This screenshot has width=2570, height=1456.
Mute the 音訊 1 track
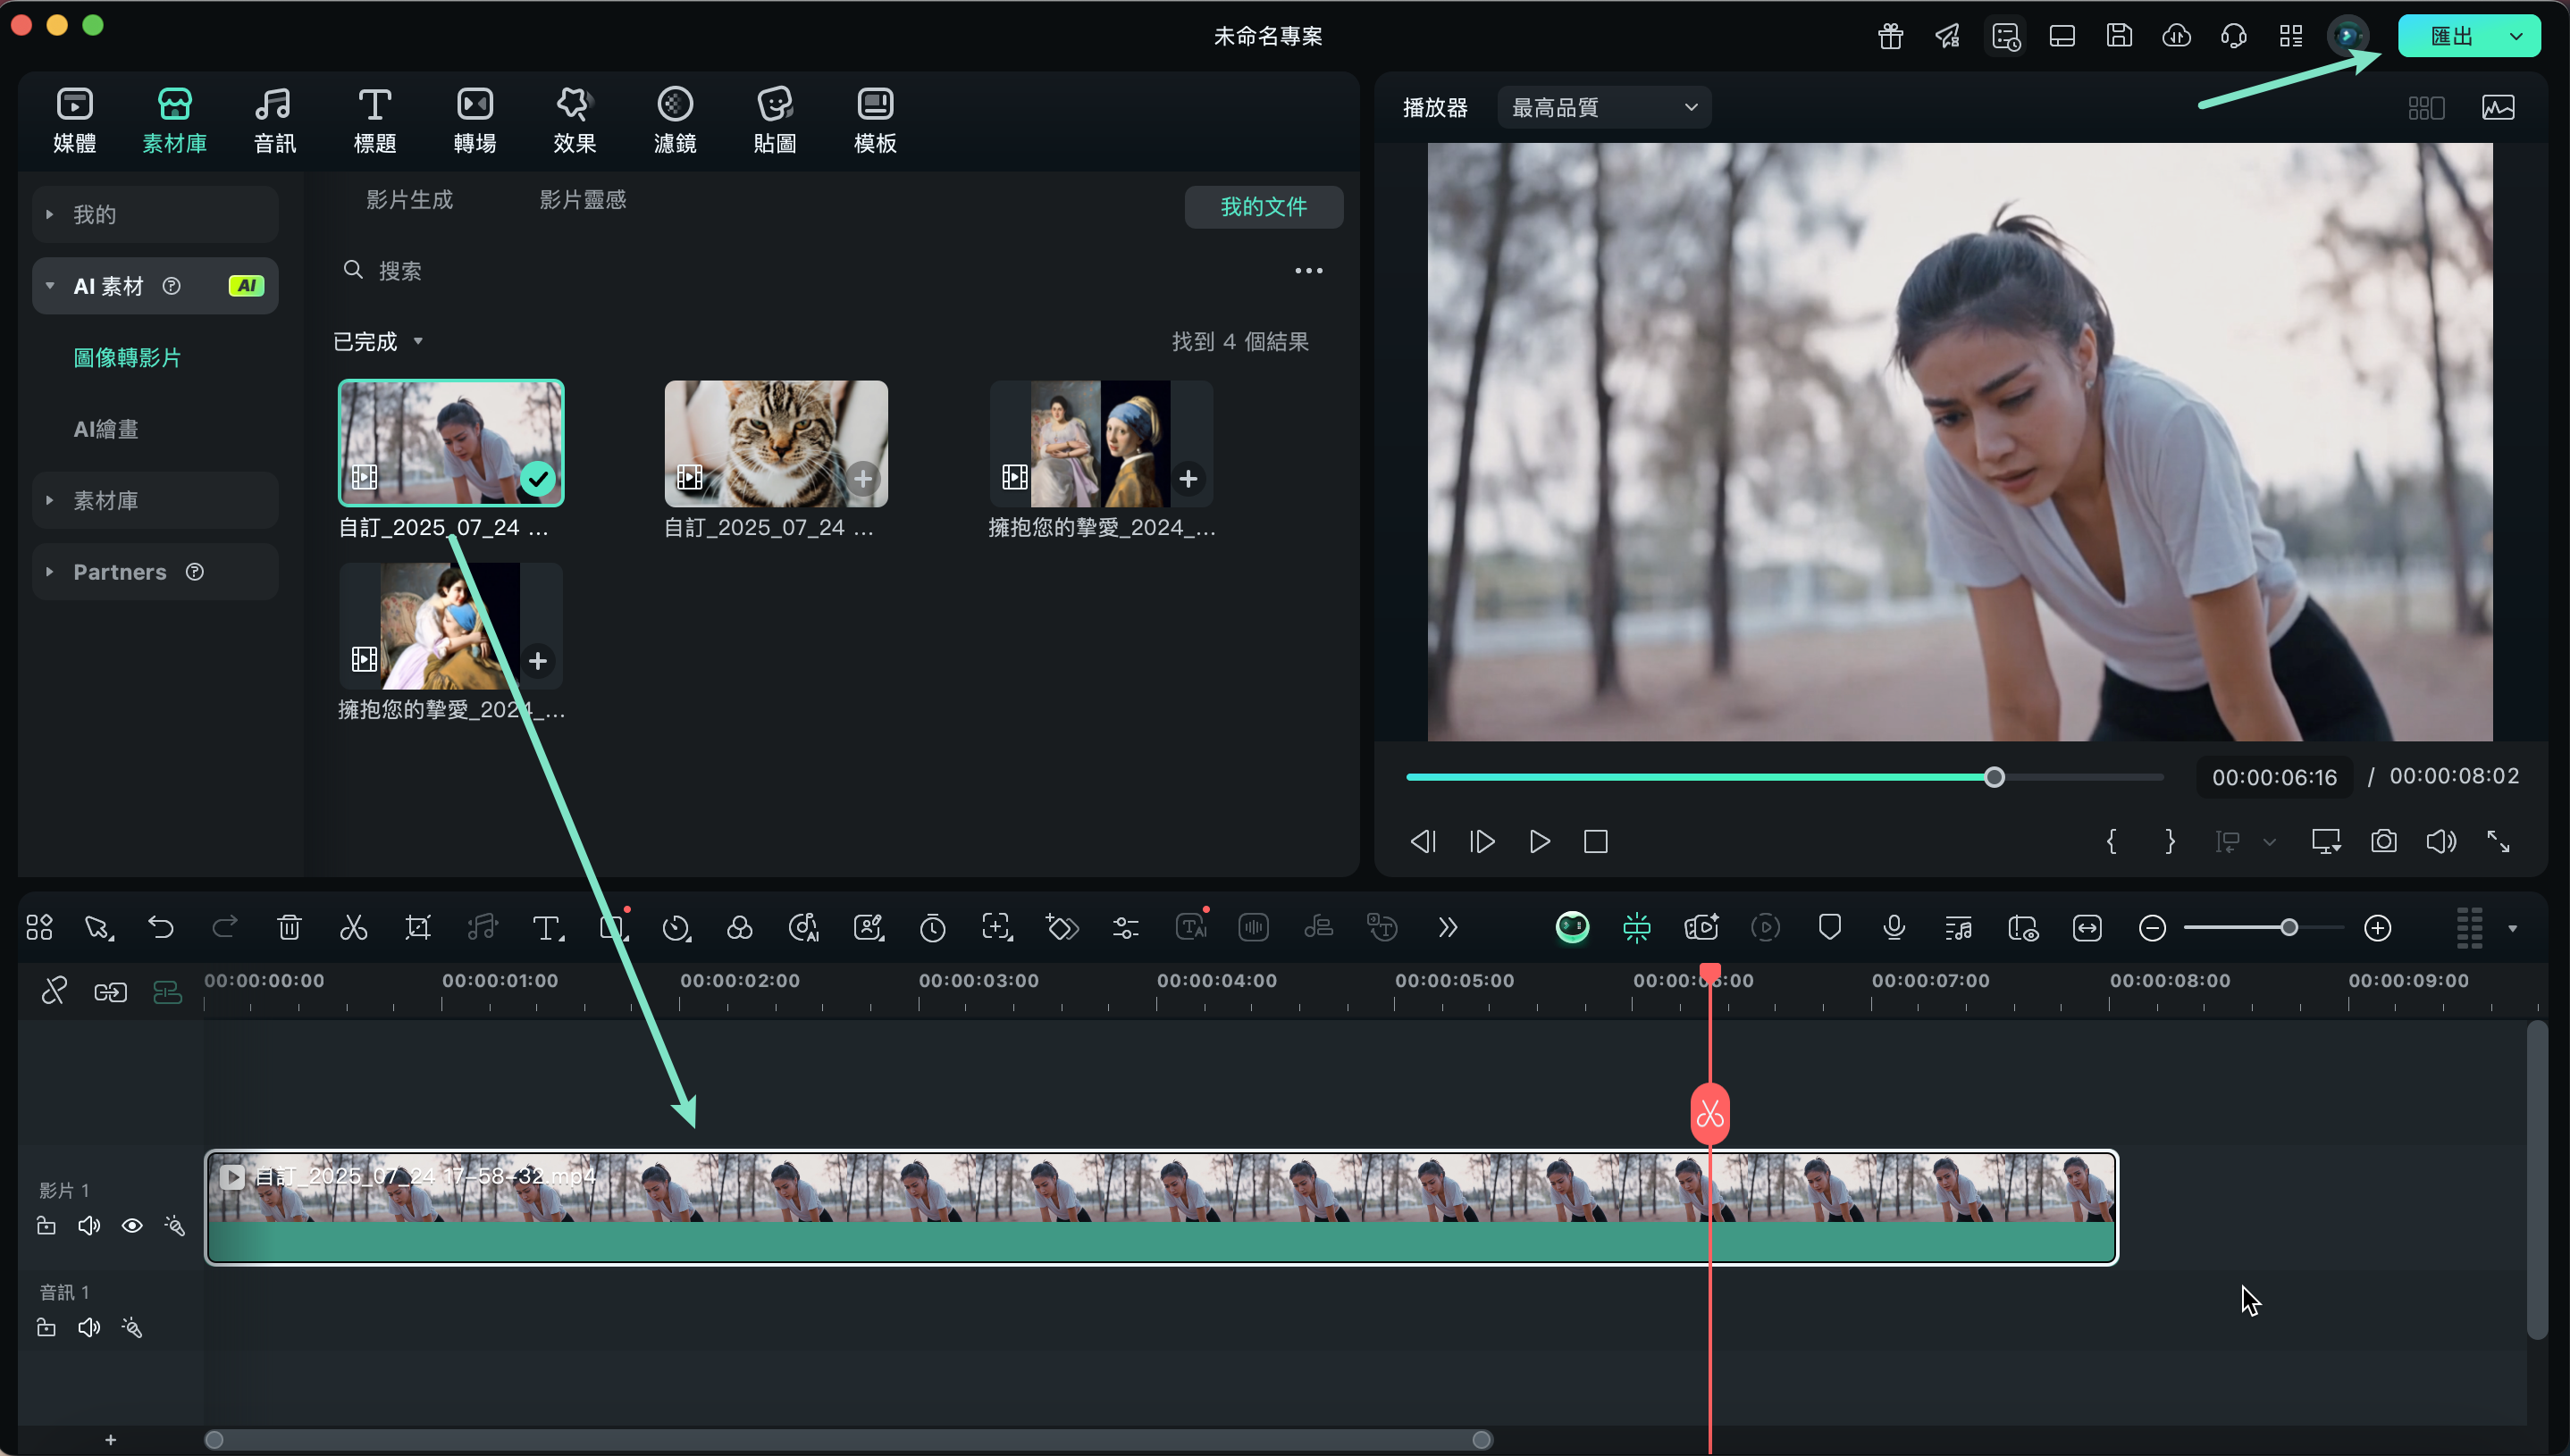(x=89, y=1328)
